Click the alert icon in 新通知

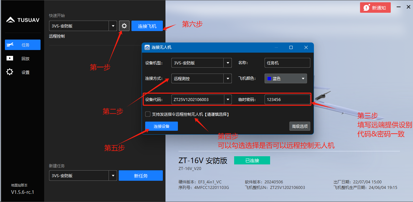(x=366, y=8)
